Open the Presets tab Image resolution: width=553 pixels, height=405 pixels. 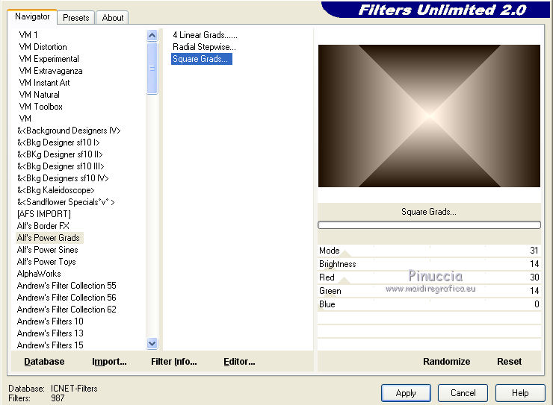coord(75,18)
